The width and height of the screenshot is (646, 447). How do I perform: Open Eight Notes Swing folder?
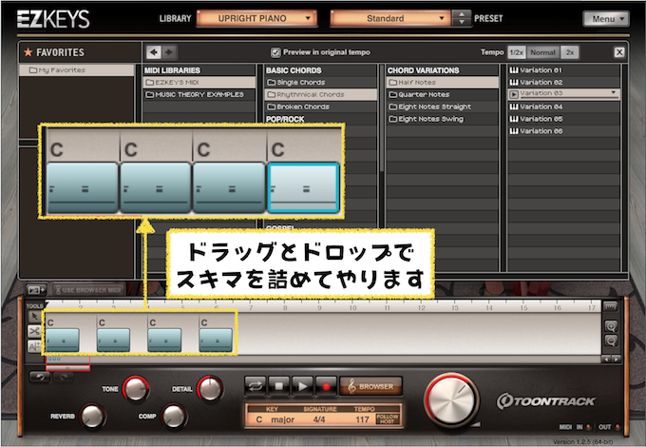(x=442, y=119)
